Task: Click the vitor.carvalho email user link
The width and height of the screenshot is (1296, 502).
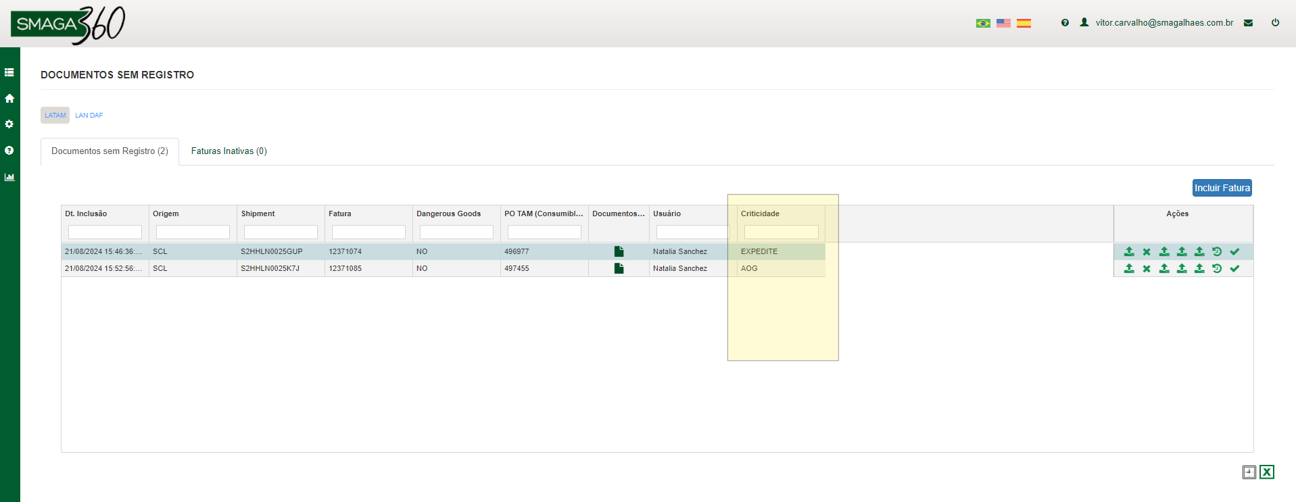Action: pos(1164,23)
